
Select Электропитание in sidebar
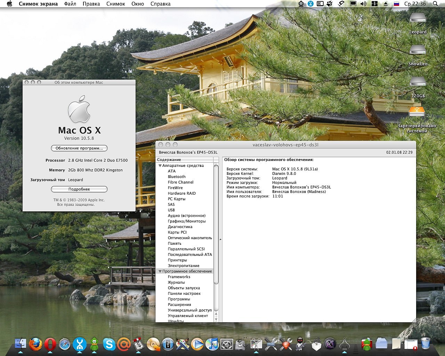coord(184,266)
